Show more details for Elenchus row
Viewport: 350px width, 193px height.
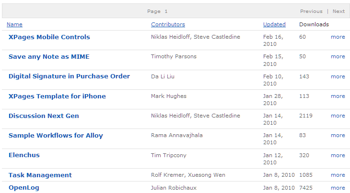338,155
